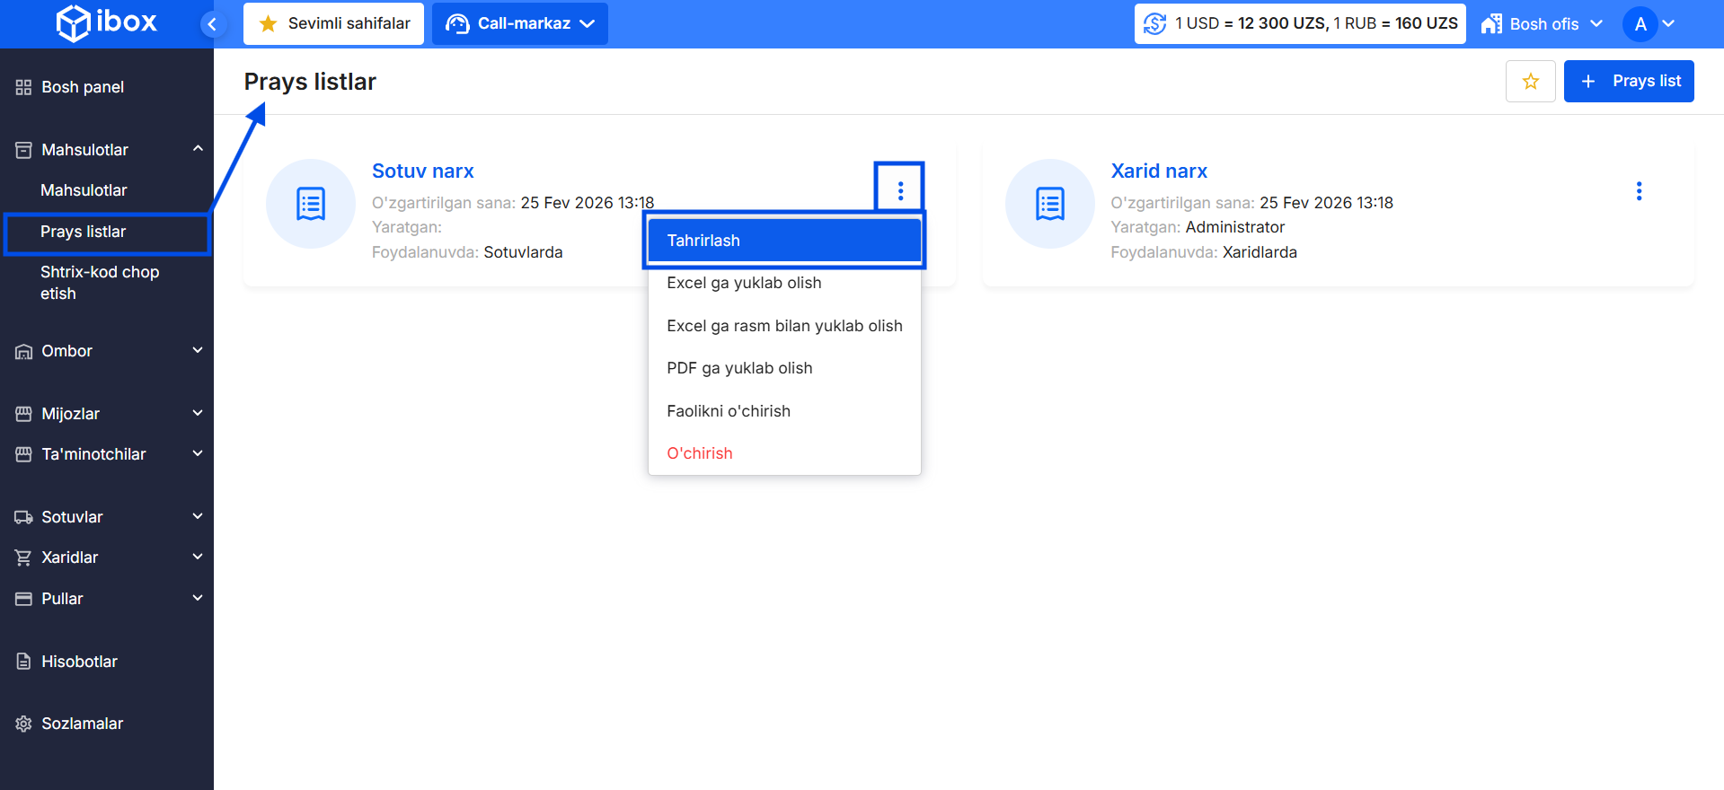This screenshot has width=1724, height=790.
Task: Open the Call-markaz dropdown
Action: (520, 24)
